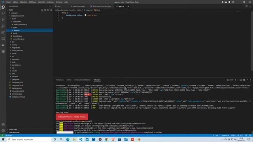Image resolution: width=253 pixels, height=142 pixels.
Task: Open the Source Control view
Action: tap(3, 20)
